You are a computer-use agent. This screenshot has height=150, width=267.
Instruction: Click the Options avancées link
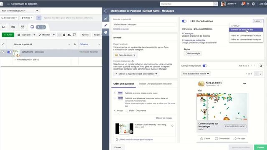coord(121,29)
